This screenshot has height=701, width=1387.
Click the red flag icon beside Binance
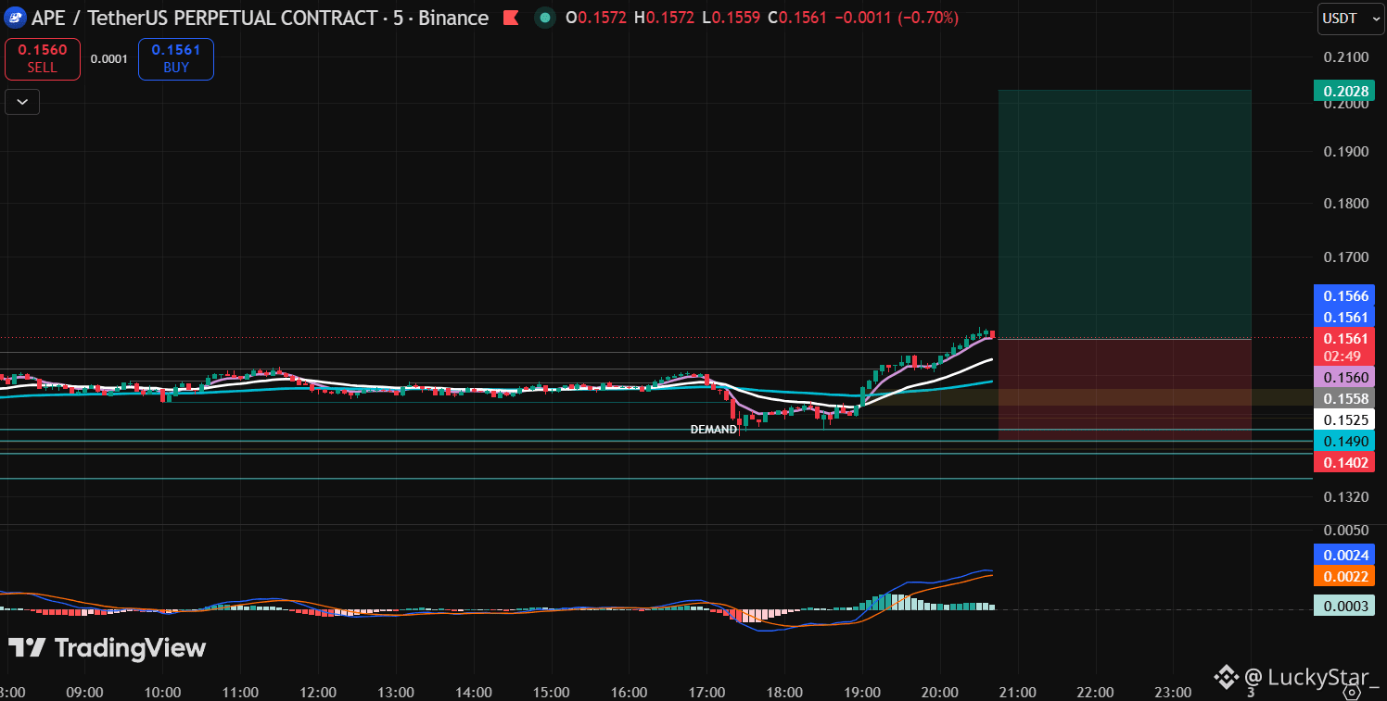coord(510,18)
